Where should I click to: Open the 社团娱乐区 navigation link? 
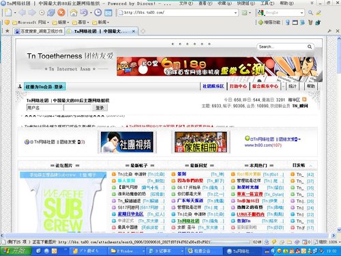pos(213,86)
